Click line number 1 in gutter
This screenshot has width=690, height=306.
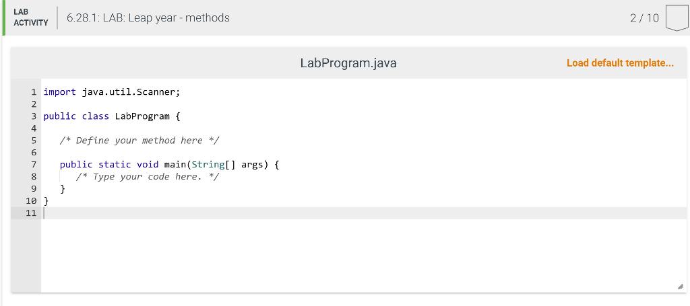[34, 92]
